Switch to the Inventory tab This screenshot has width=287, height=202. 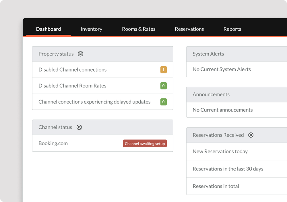tap(91, 29)
